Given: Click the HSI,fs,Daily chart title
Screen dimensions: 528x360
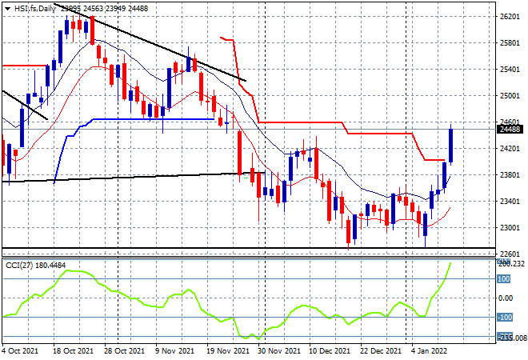Looking at the screenshot, I should click(35, 9).
